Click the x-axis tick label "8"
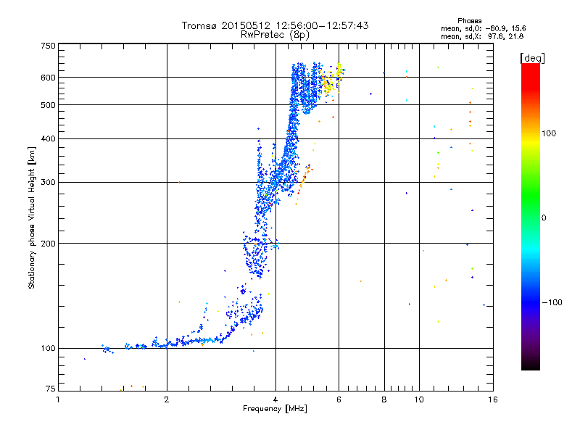This screenshot has height=435, width=580. click(x=384, y=399)
